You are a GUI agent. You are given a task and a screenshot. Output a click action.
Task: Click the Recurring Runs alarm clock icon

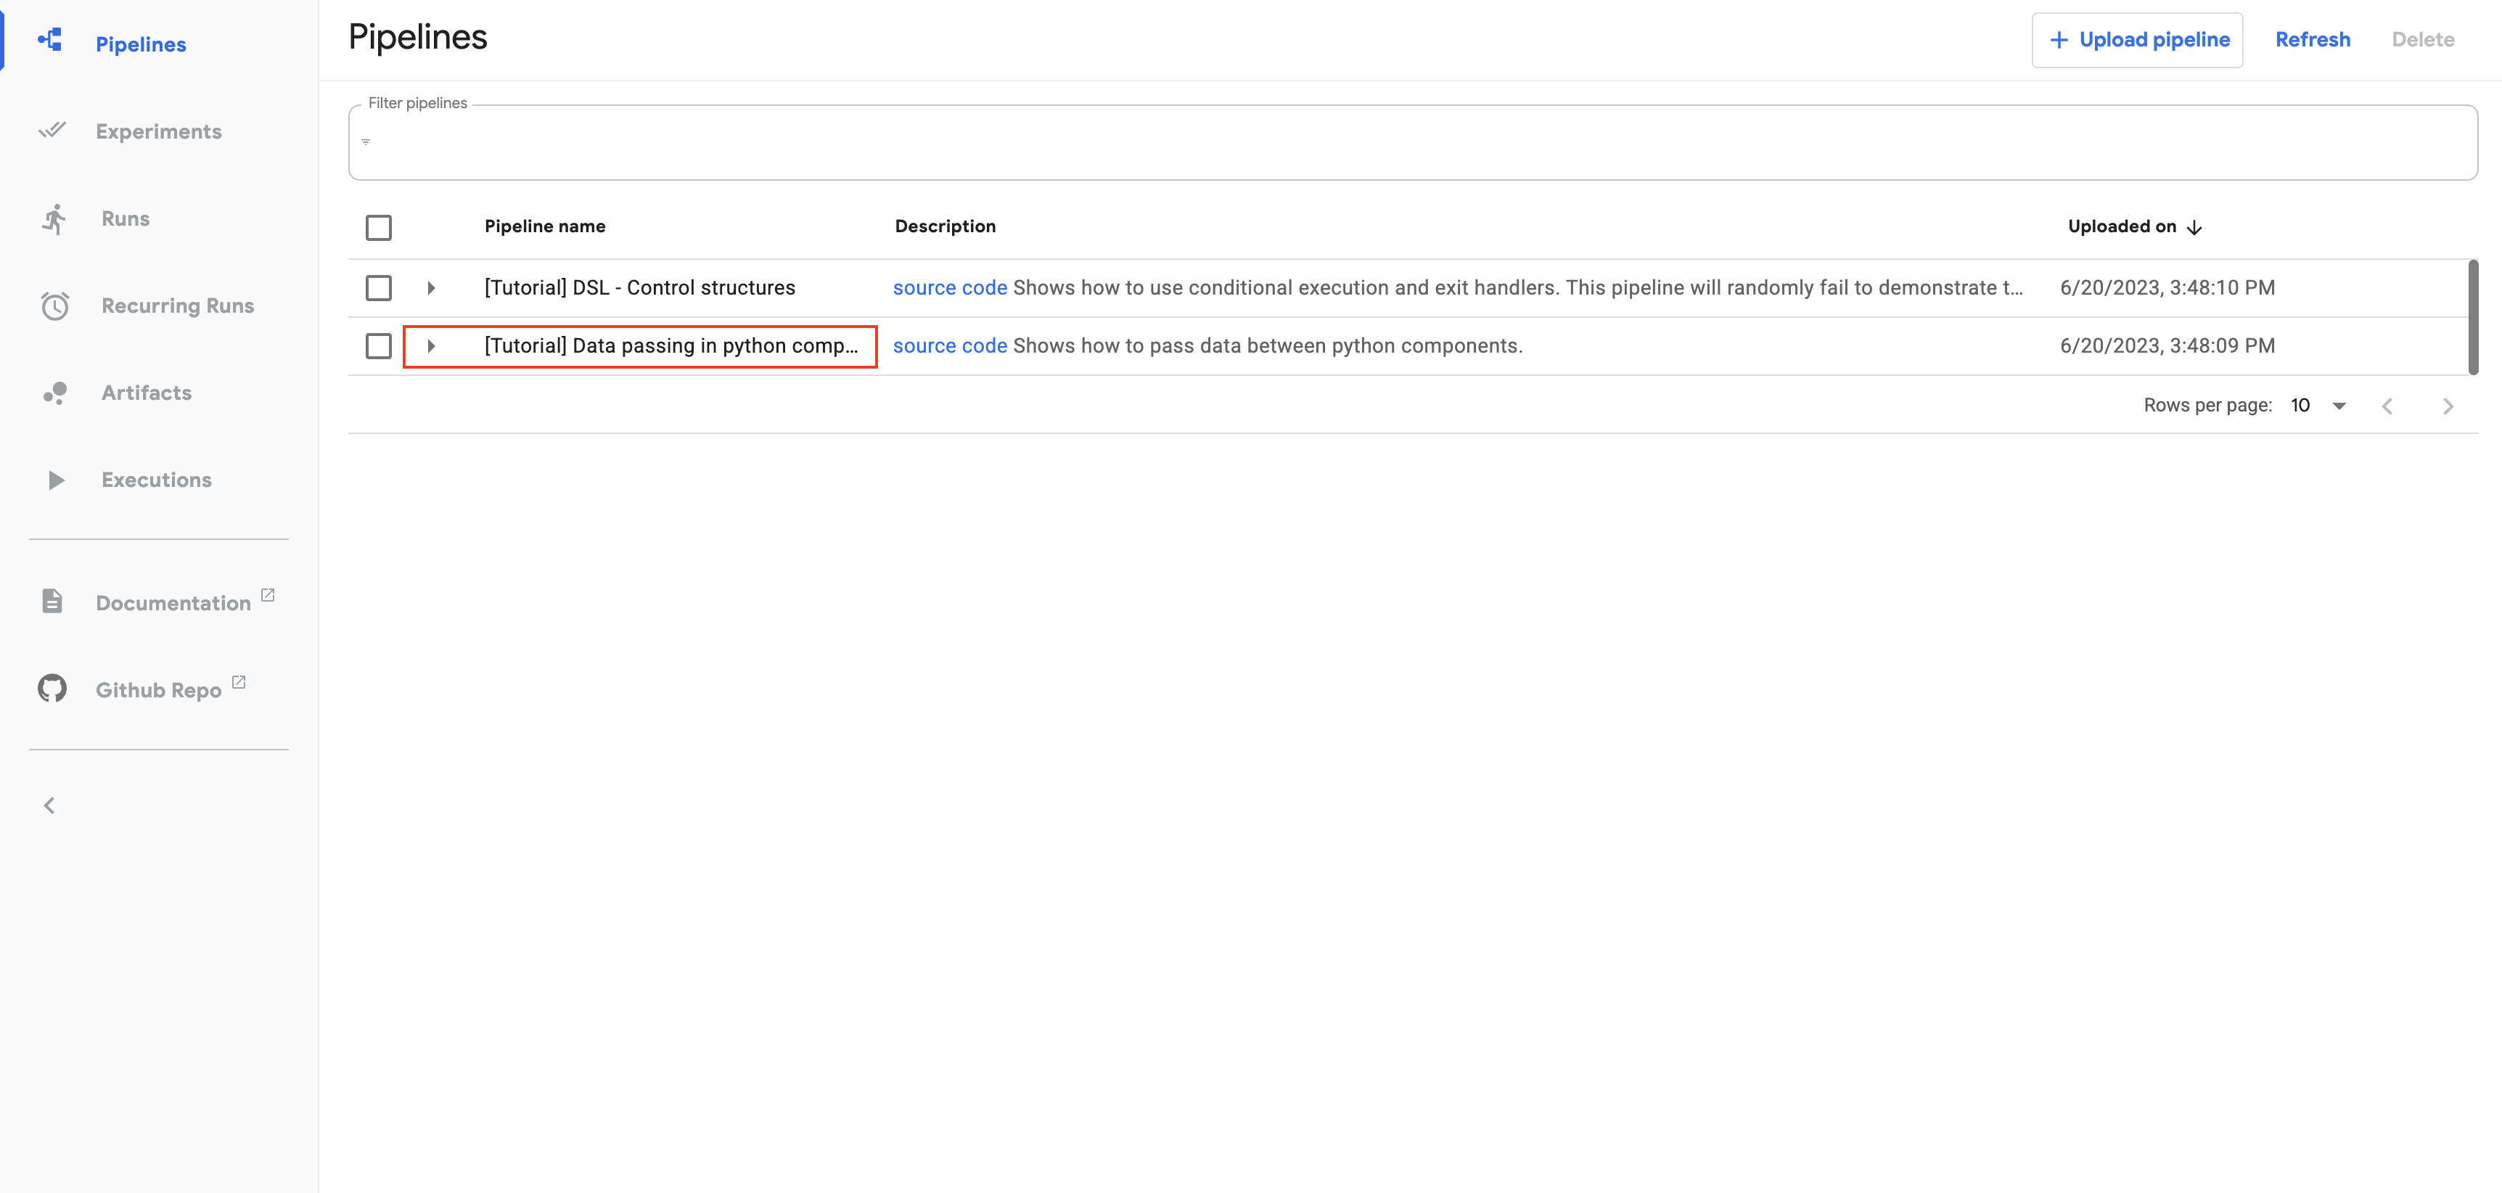click(54, 306)
